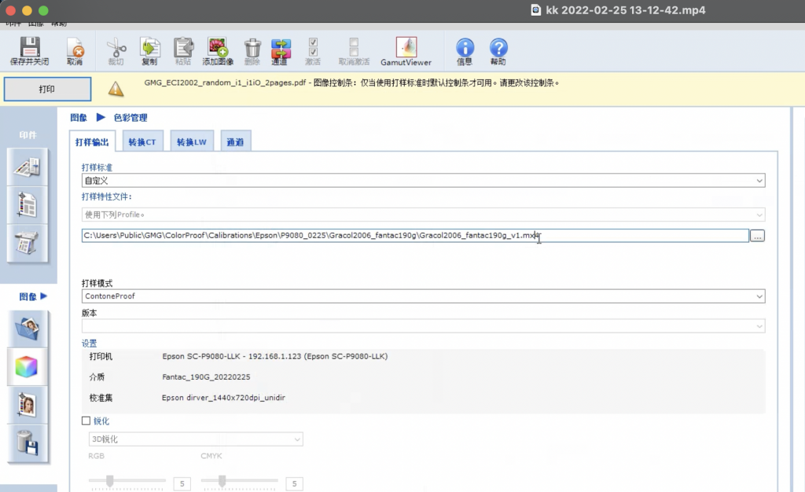Click the calibration value Epson dirver_1440x720dpi_unidir
This screenshot has width=805, height=492.
click(x=223, y=398)
